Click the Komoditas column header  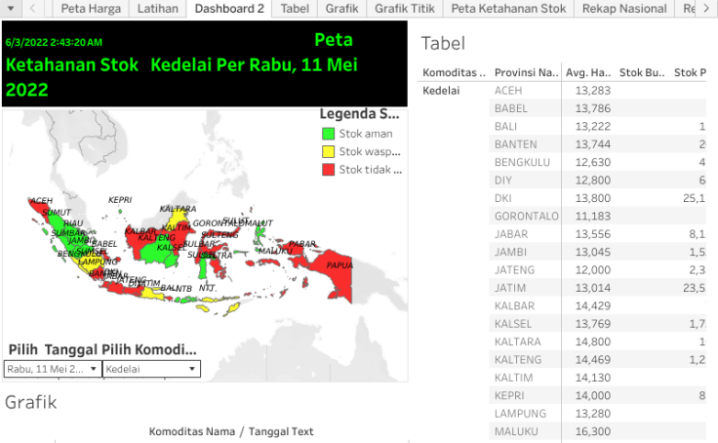[x=454, y=73]
